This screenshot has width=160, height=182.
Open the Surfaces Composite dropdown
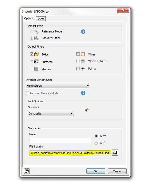tap(51, 113)
